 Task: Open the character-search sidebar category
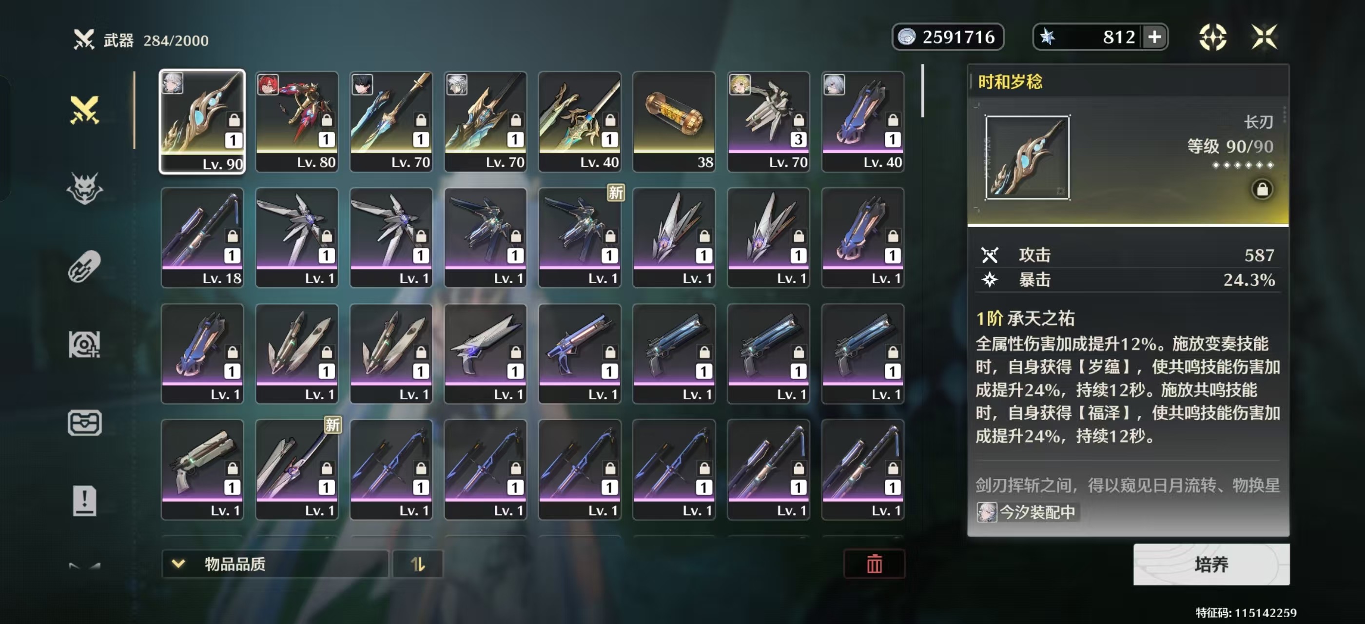pyautogui.click(x=85, y=345)
